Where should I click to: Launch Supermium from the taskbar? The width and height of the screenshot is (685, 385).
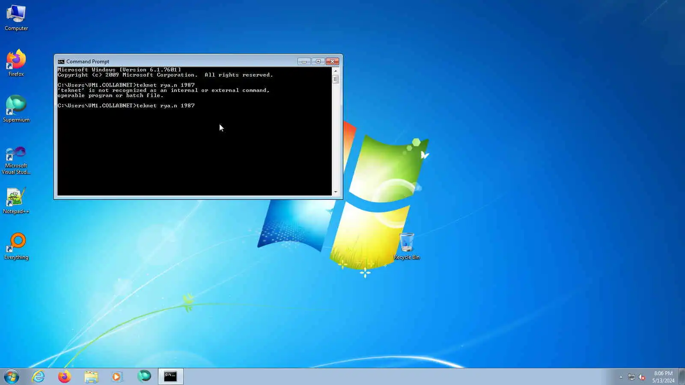(144, 376)
